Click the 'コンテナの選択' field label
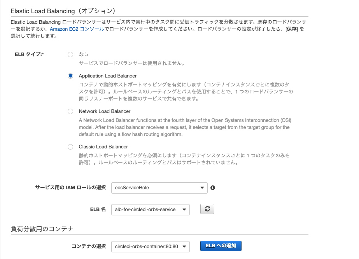The width and height of the screenshot is (359, 259). (x=89, y=247)
